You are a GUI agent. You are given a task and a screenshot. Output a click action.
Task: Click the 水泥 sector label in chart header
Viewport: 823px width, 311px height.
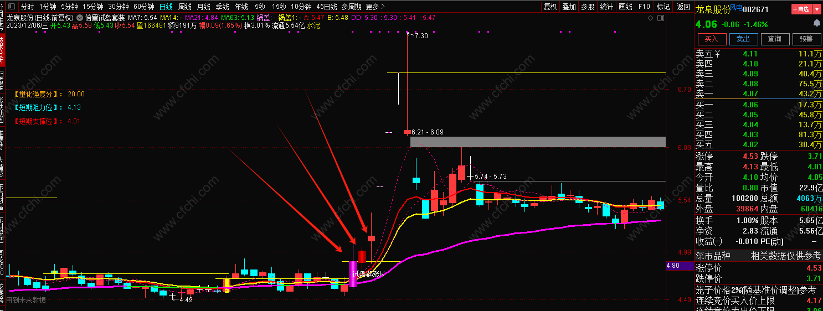pyautogui.click(x=313, y=25)
